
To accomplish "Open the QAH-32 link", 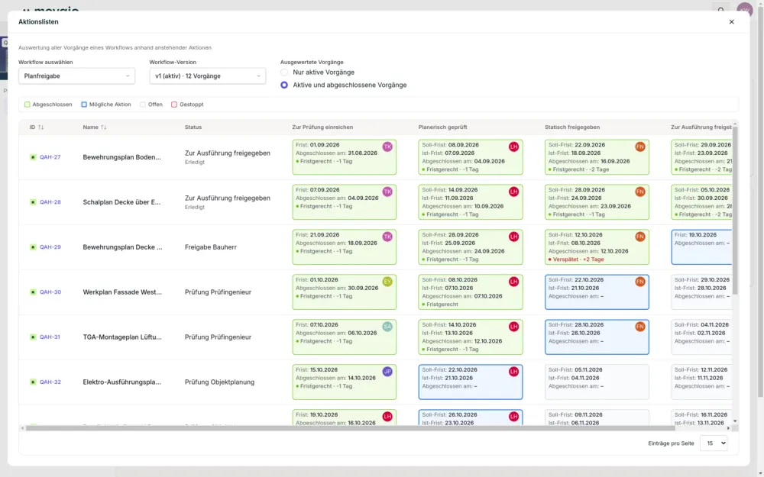I will [50, 382].
